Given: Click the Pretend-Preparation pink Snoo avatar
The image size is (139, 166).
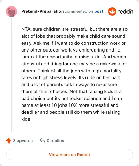Looking at the screenshot, I should pos(11,11).
